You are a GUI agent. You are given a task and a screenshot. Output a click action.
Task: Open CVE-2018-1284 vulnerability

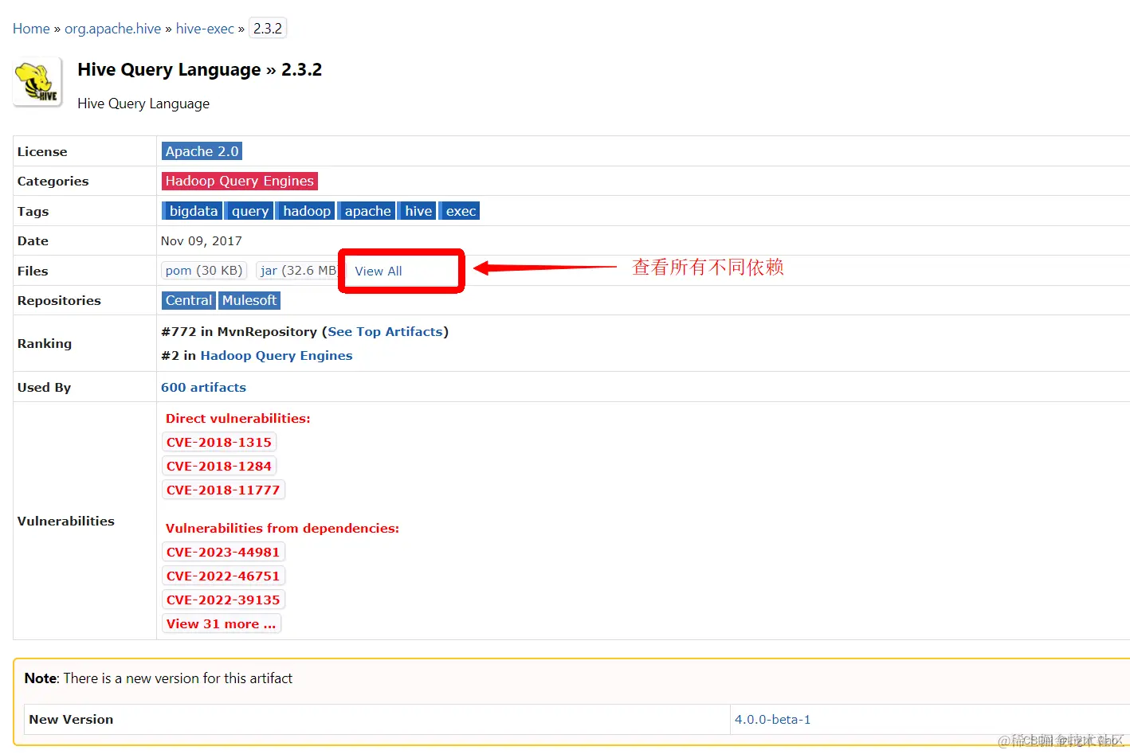(219, 466)
